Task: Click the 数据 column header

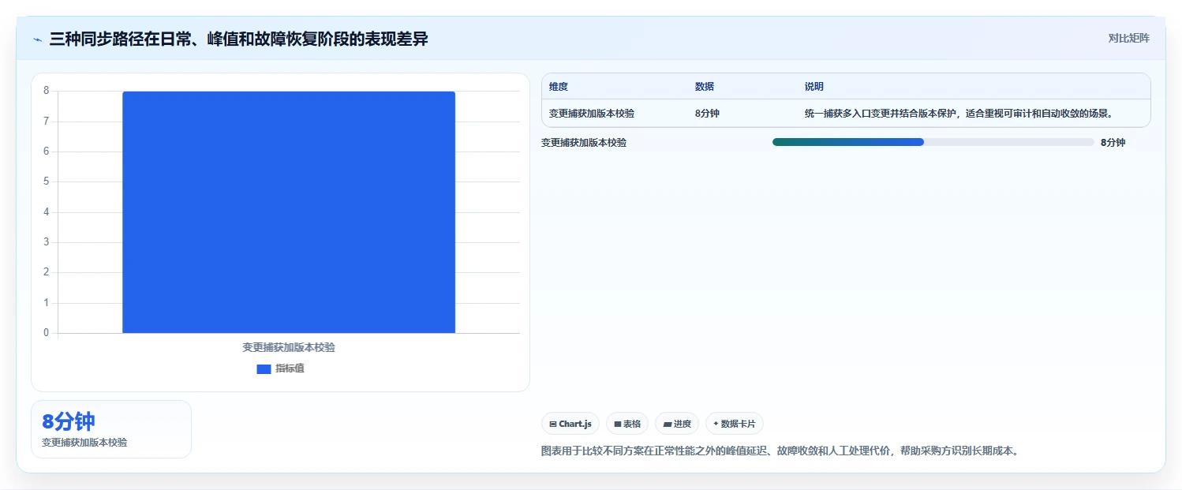Action: pos(705,87)
